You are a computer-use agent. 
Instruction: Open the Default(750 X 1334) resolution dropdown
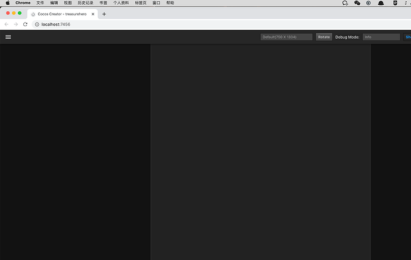[x=287, y=37]
